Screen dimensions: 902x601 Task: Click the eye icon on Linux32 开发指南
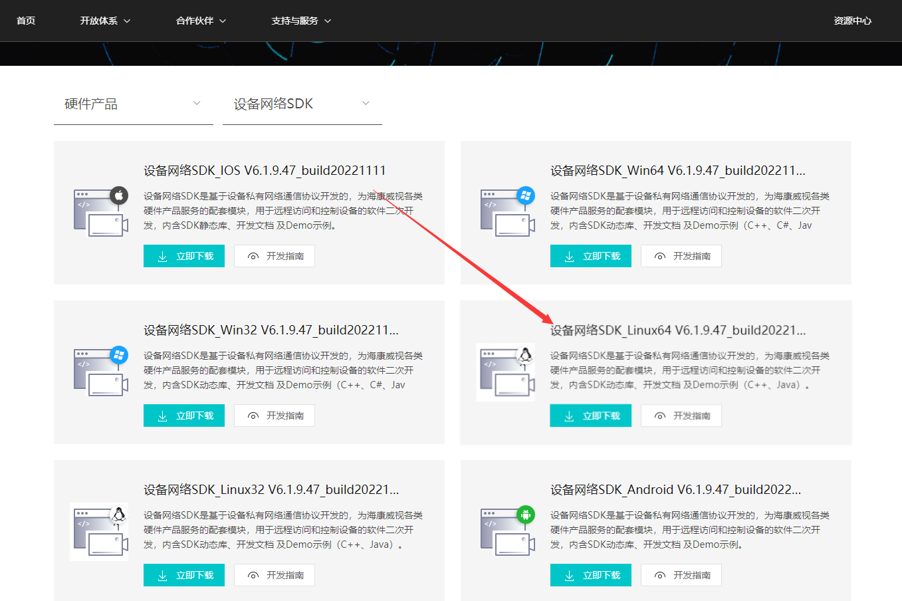(253, 576)
